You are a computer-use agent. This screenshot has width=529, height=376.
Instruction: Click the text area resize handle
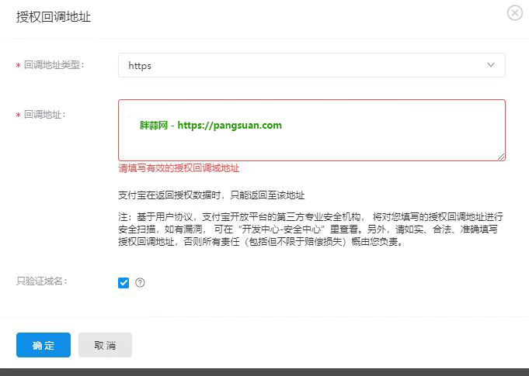(x=502, y=157)
